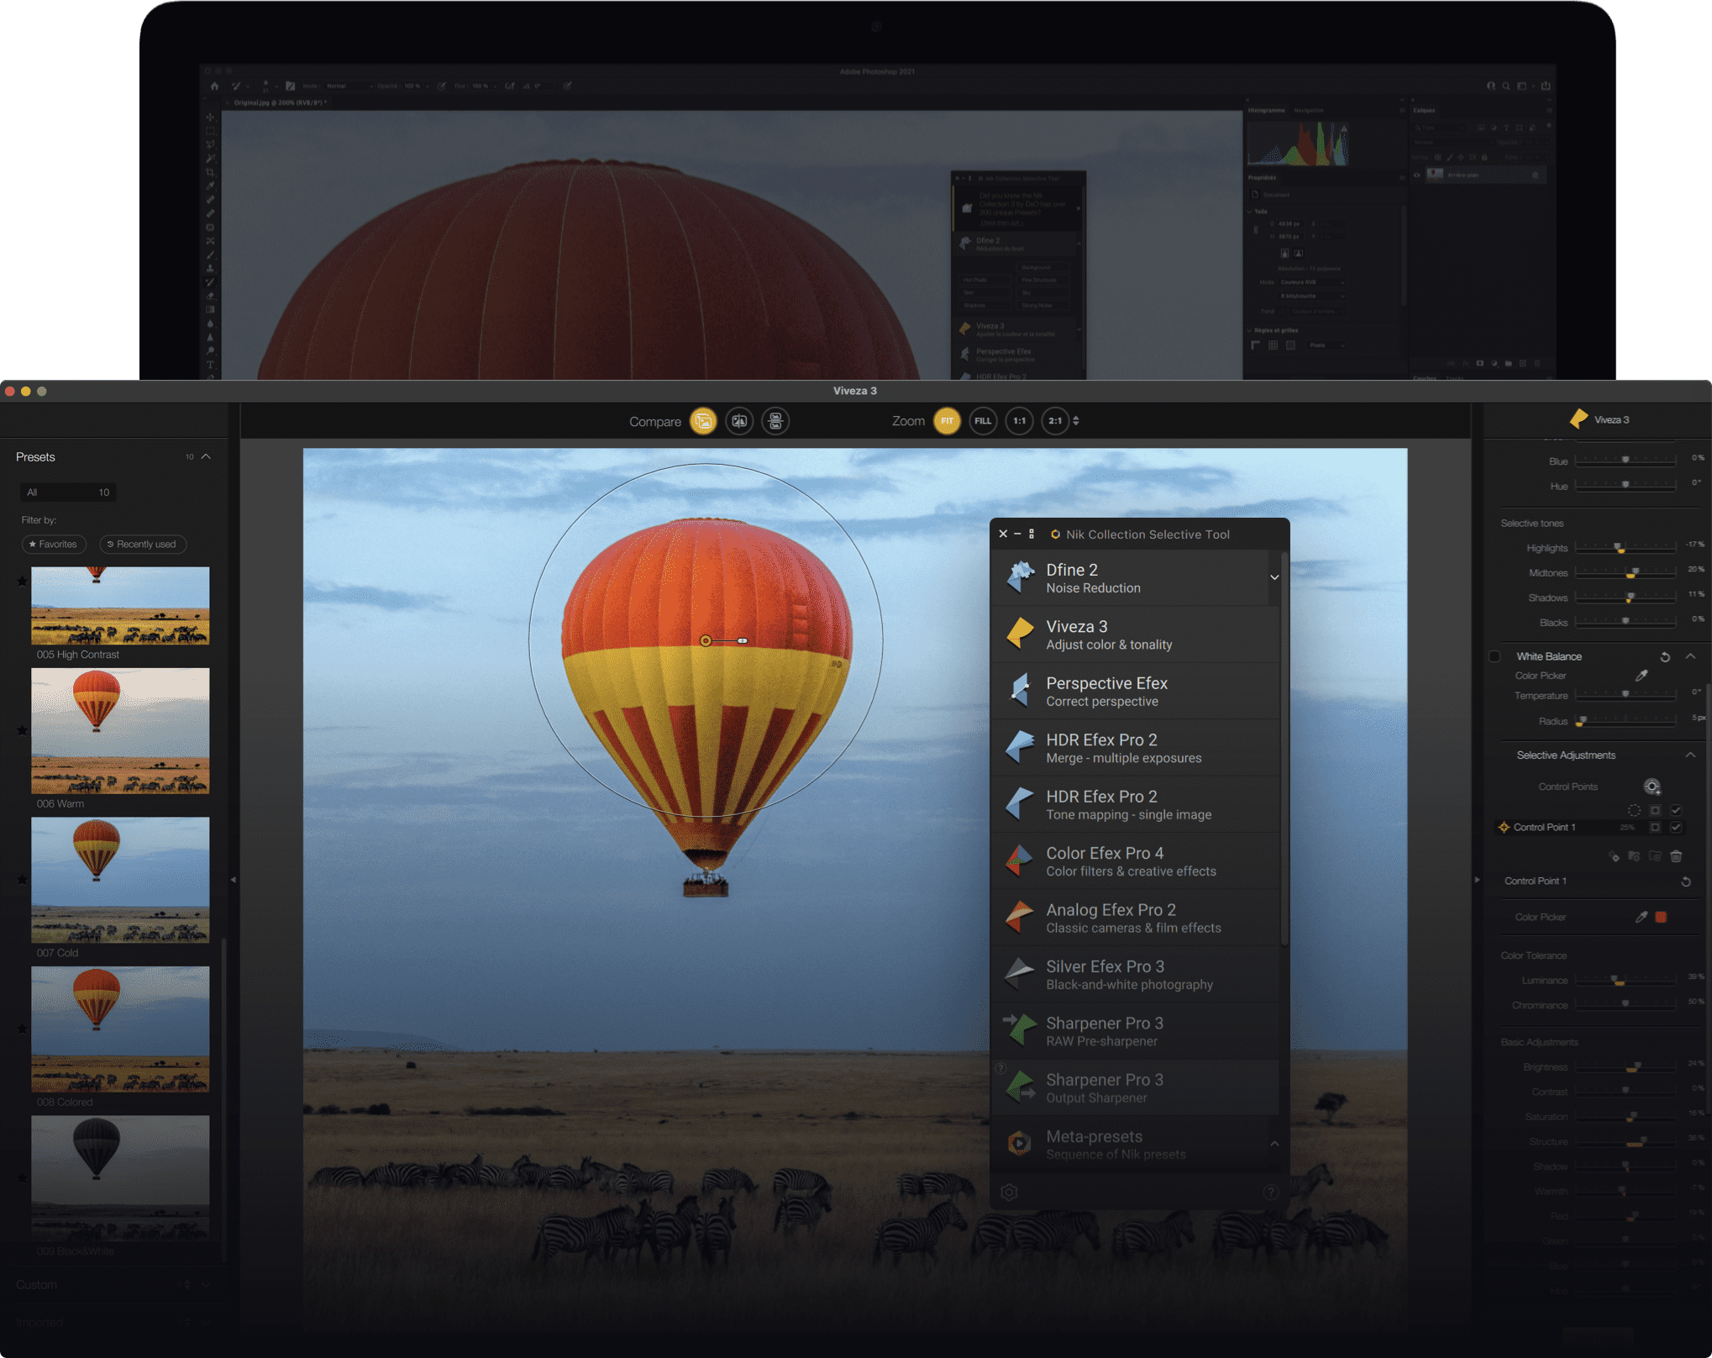Collapse the Presets panel chevron

pos(206,456)
